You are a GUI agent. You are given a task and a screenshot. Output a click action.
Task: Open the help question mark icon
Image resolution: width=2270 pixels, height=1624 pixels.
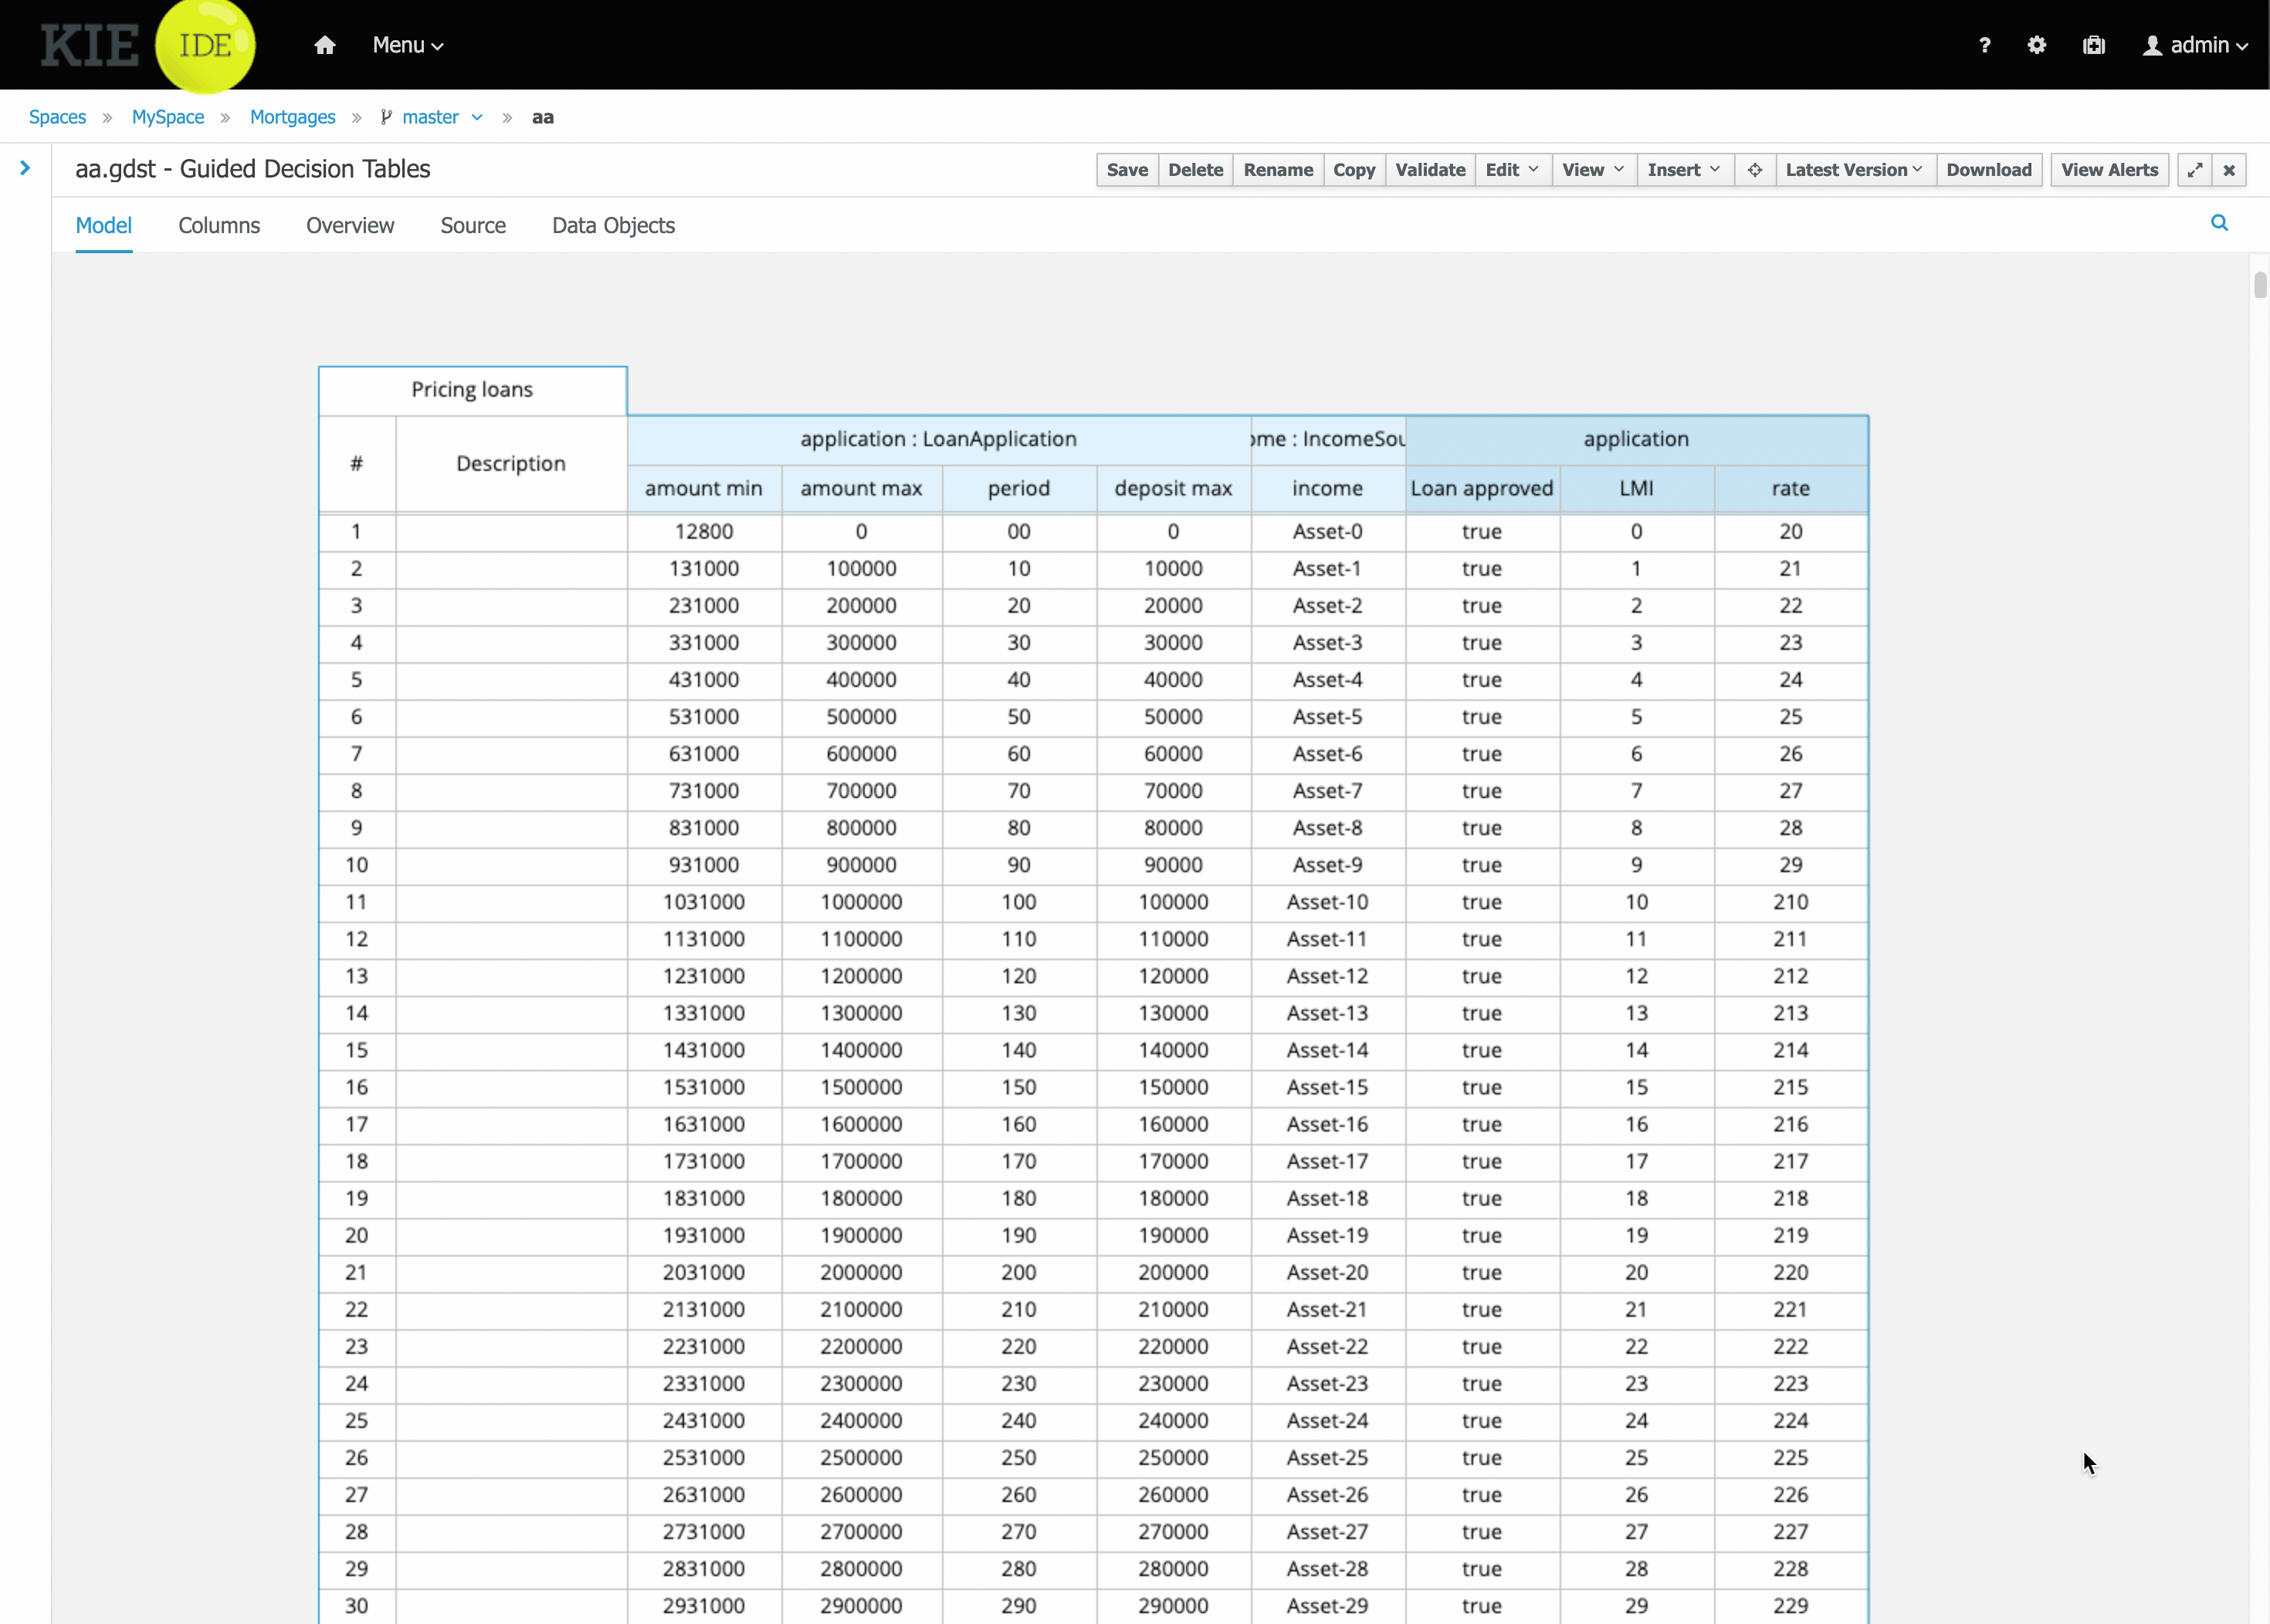point(1984,45)
